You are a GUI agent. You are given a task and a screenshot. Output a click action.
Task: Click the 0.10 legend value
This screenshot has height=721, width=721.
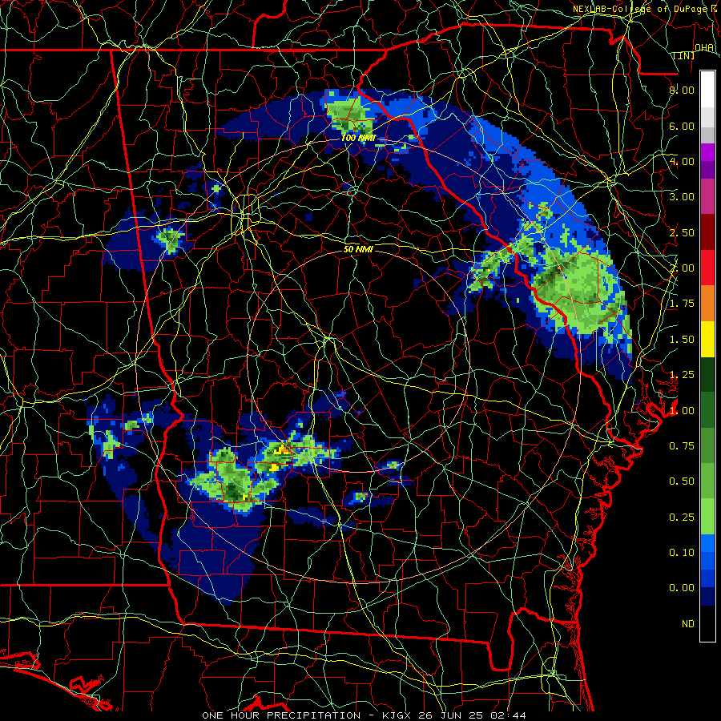(x=682, y=553)
